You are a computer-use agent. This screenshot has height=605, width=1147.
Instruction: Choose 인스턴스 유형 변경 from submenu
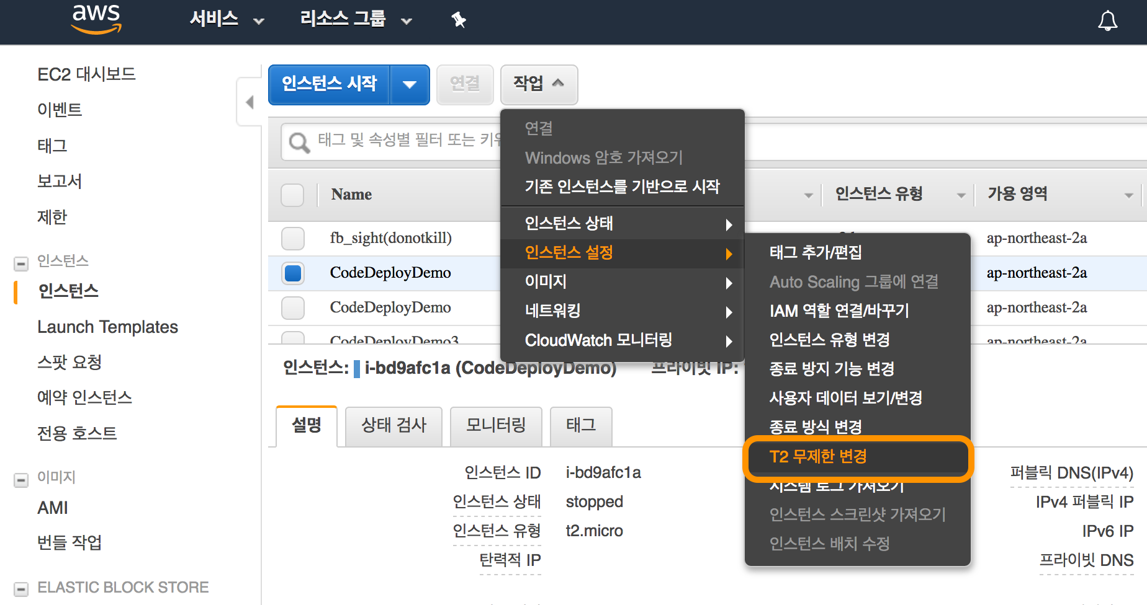pyautogui.click(x=857, y=340)
